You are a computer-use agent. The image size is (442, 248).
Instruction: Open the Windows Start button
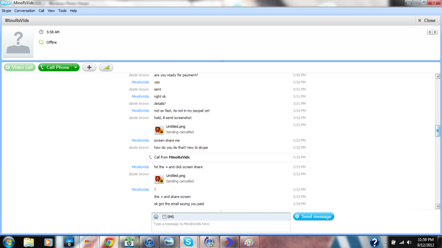pos(9,242)
